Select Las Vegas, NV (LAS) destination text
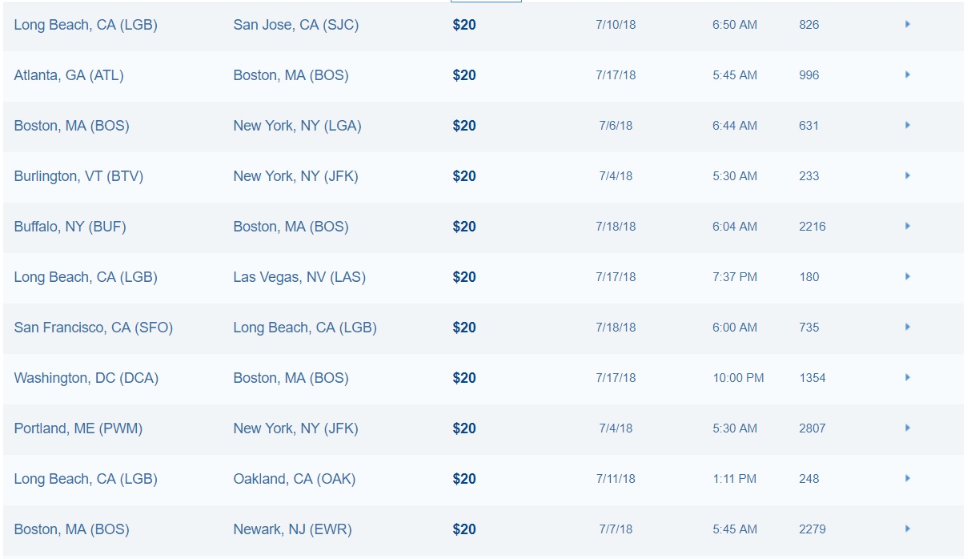Viewport: 967px width, 559px height. coord(299,277)
